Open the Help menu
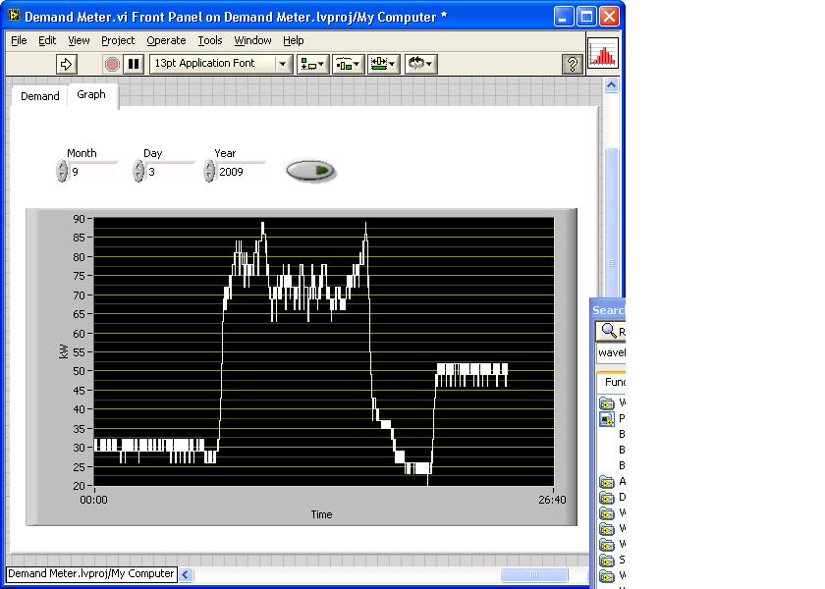This screenshot has width=825, height=589. tap(293, 40)
